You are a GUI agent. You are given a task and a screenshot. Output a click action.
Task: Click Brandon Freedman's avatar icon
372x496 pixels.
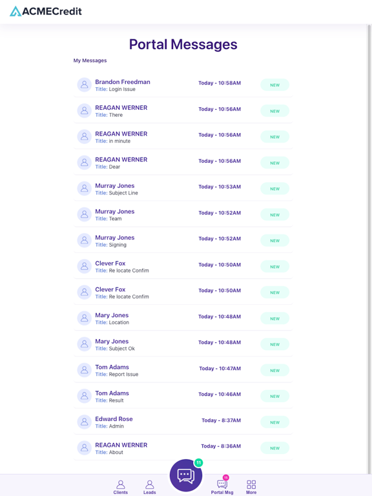85,85
